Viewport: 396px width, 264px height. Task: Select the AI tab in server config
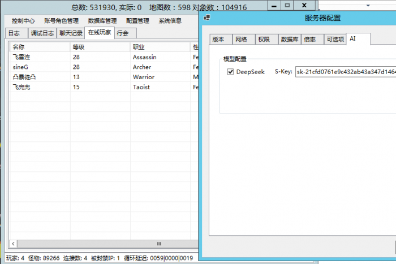(x=358, y=39)
